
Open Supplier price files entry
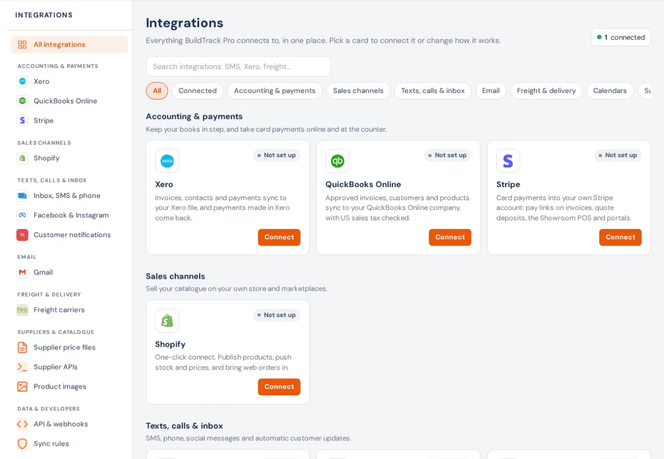click(x=70, y=347)
